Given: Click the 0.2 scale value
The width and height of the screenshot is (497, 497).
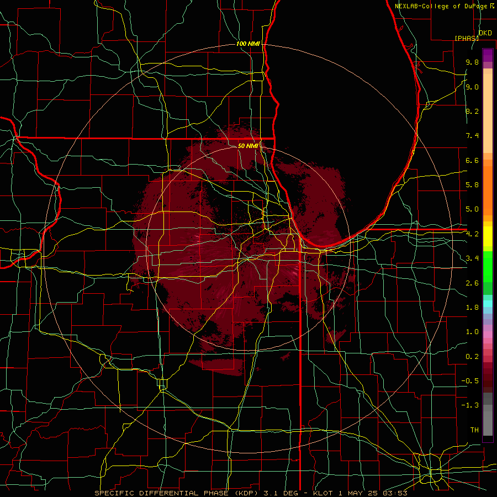Looking at the screenshot, I should tap(472, 357).
